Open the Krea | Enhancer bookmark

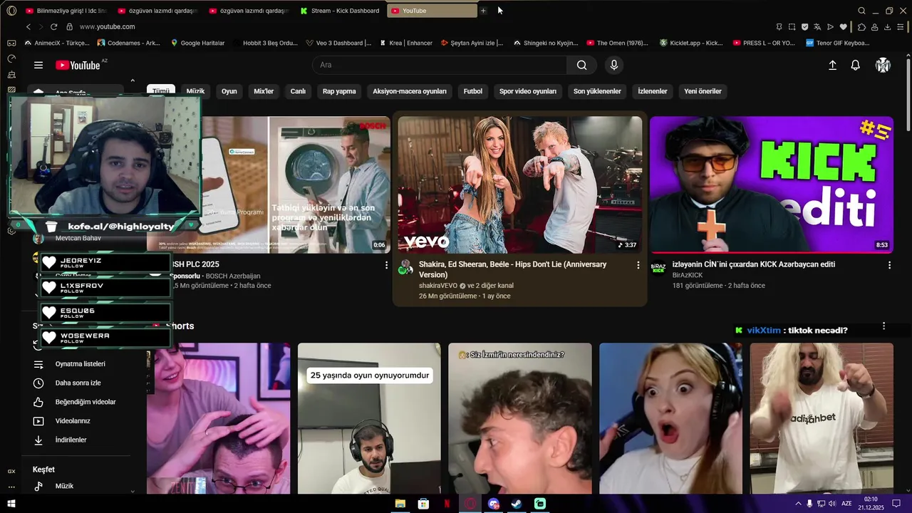405,43
